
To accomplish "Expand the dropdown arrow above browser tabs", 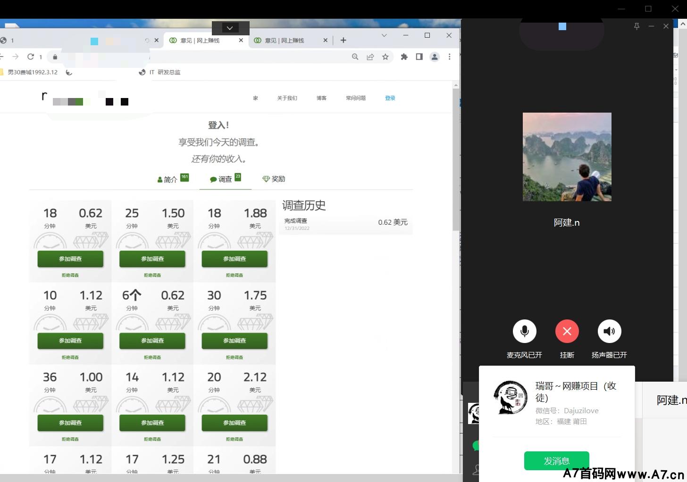I will pyautogui.click(x=230, y=28).
